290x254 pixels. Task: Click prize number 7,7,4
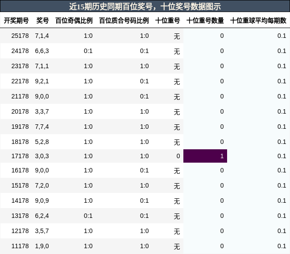42,127
